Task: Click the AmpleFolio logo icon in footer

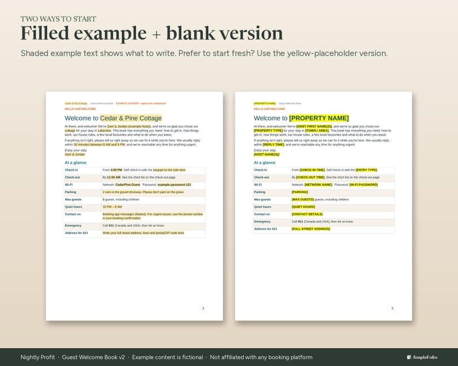Action: pyautogui.click(x=409, y=357)
